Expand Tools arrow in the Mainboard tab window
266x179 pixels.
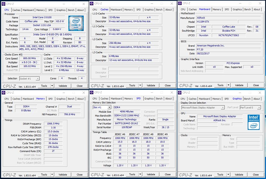pyautogui.click(x=229, y=85)
